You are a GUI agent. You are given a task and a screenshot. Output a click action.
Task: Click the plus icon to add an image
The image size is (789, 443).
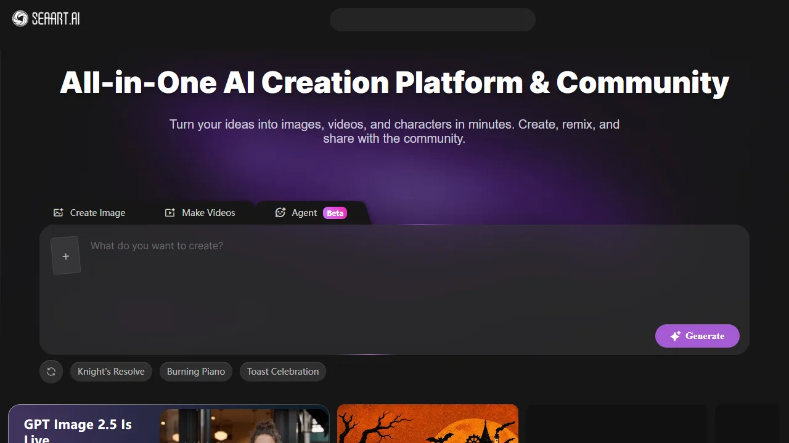tap(66, 256)
